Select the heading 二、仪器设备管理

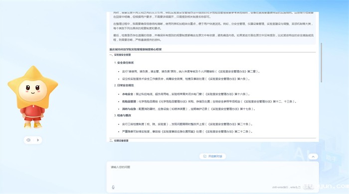[119, 140]
